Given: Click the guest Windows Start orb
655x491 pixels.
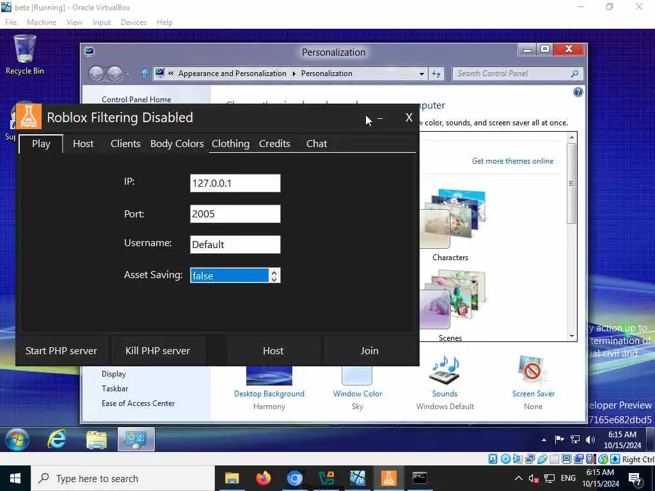Looking at the screenshot, I should point(17,439).
